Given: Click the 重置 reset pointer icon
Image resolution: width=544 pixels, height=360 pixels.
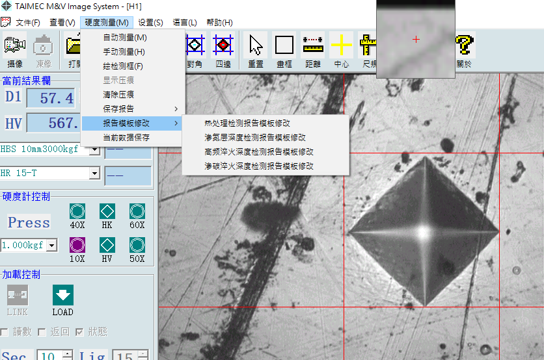Looking at the screenshot, I should point(256,49).
